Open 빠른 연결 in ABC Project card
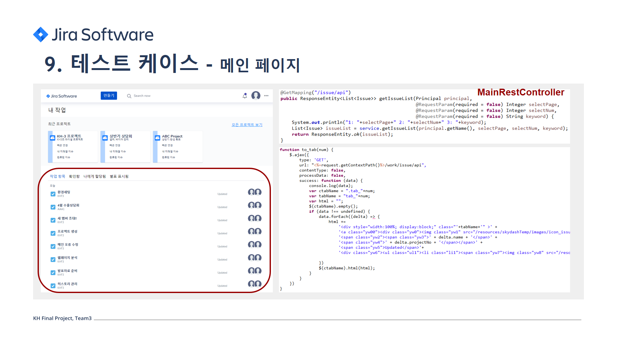This screenshot has width=617, height=347. [x=167, y=146]
